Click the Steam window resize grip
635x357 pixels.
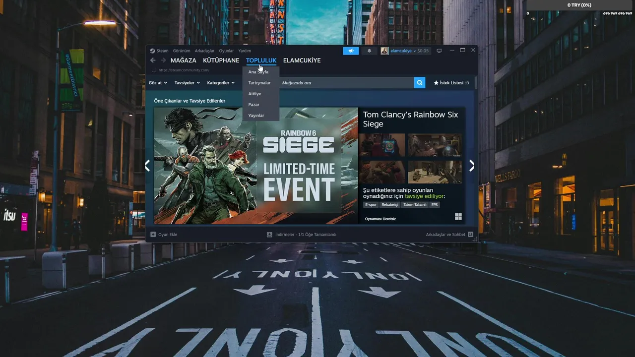click(x=475, y=239)
